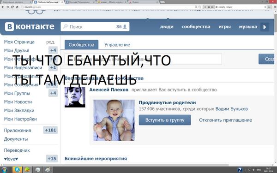Click the baby photo community thumbnail

pyautogui.click(x=114, y=120)
